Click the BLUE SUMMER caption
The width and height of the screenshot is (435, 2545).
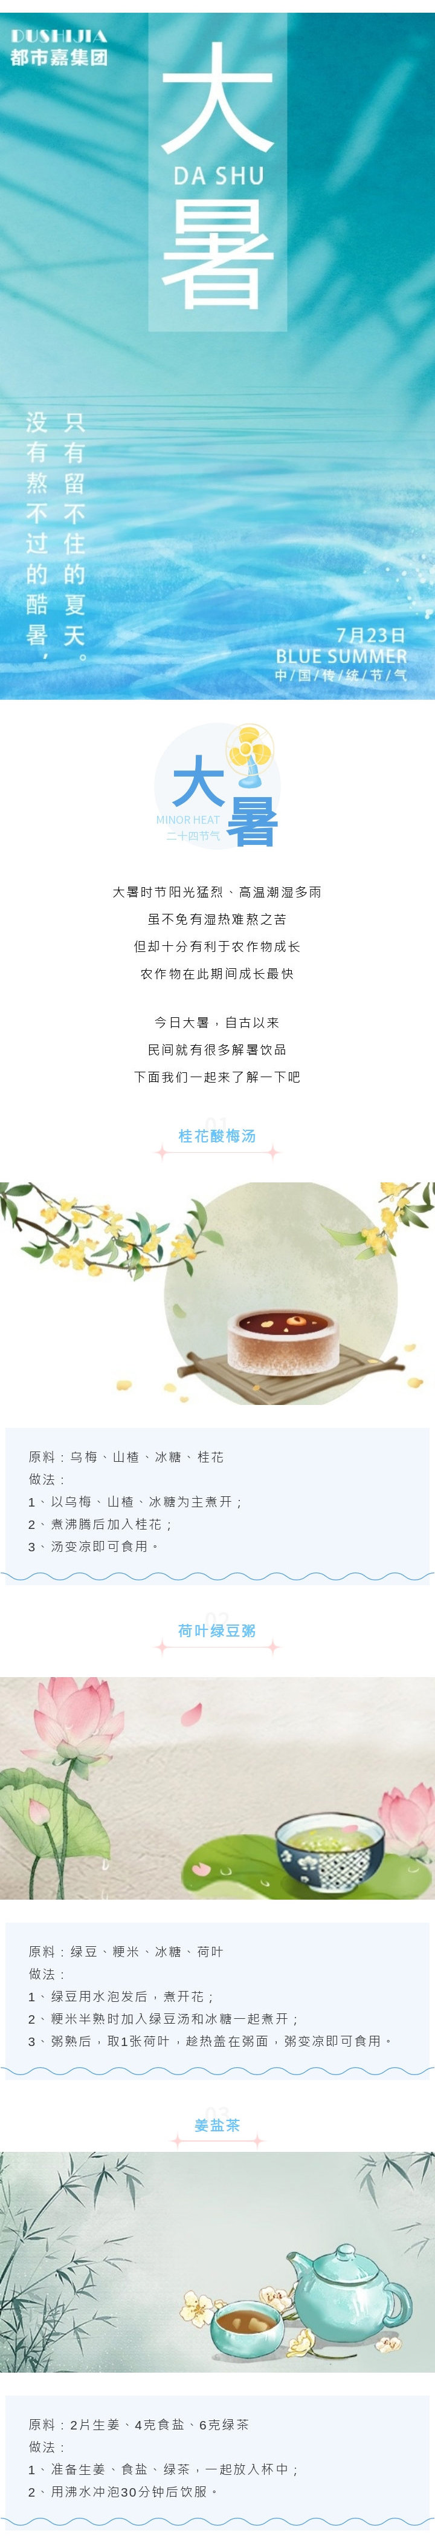341,656
